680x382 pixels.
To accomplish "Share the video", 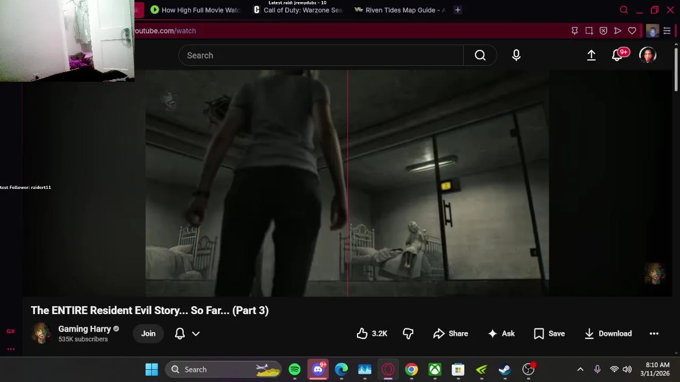I will pos(450,333).
